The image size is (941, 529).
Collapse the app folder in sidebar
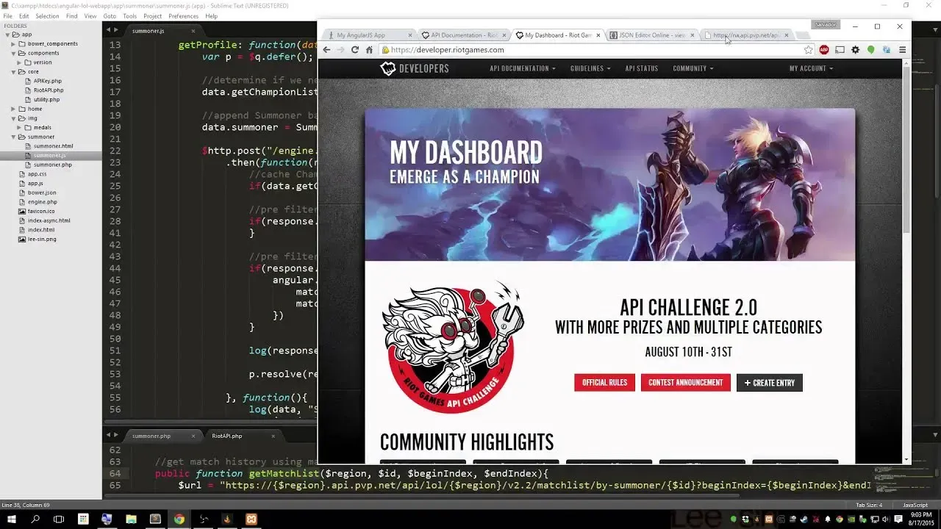pos(7,35)
